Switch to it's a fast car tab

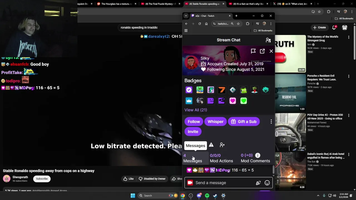249,4
